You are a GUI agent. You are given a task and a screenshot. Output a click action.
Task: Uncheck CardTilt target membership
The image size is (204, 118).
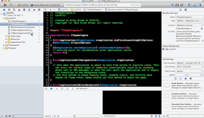163,49
